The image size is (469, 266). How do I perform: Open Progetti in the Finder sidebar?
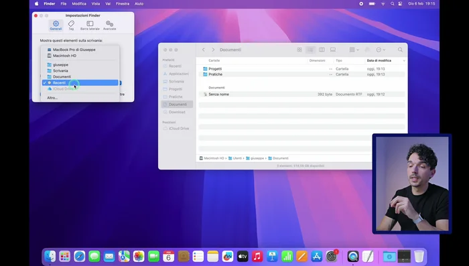tap(177, 89)
